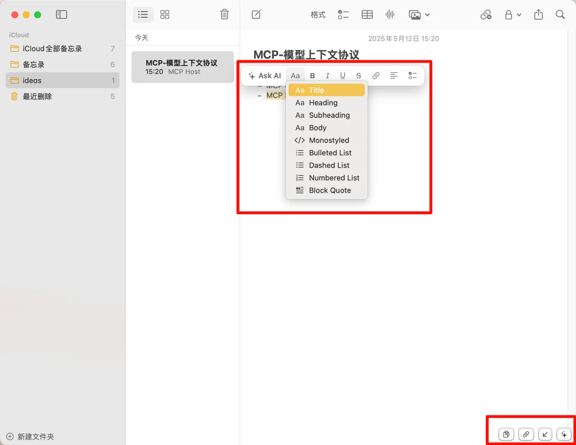The image size is (576, 445).
Task: Click the 今天 section header
Action: 141,38
